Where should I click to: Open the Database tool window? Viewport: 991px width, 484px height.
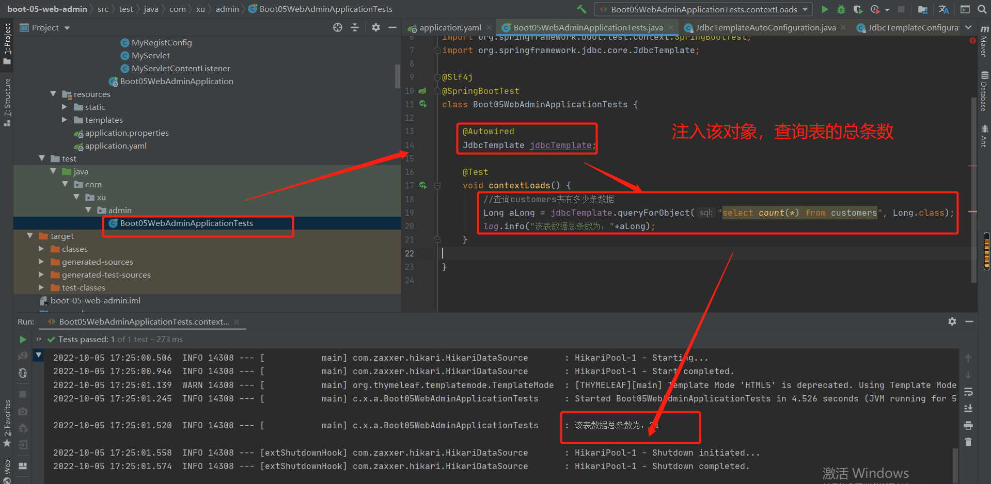(x=984, y=91)
